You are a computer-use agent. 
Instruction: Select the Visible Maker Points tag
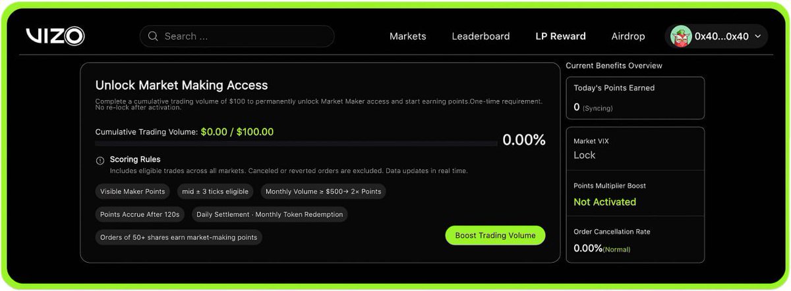132,192
